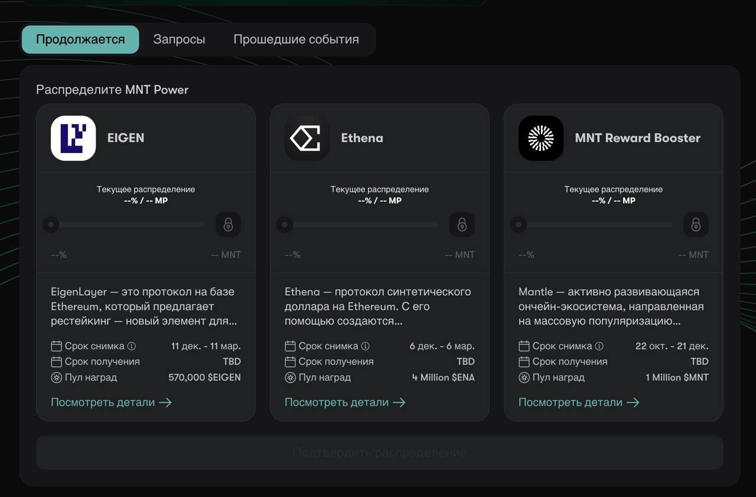Click Текущее распределение on MNT Booster card
Viewport: 756px width, 497px height.
pos(614,190)
